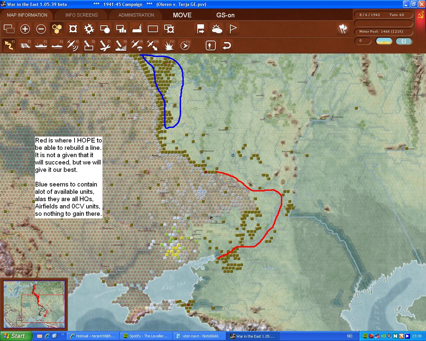Click the Motor Pool readout

383,32
